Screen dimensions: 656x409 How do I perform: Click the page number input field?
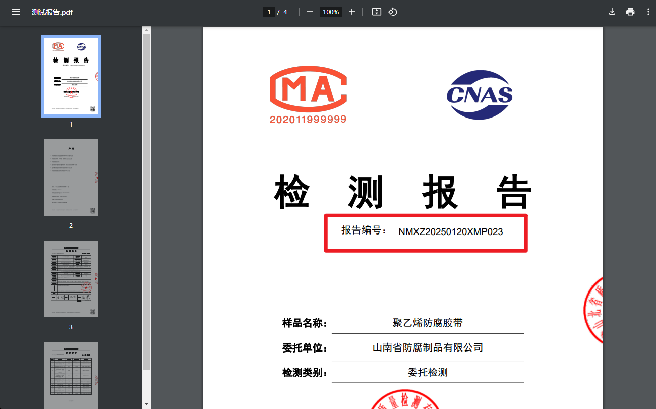point(269,11)
